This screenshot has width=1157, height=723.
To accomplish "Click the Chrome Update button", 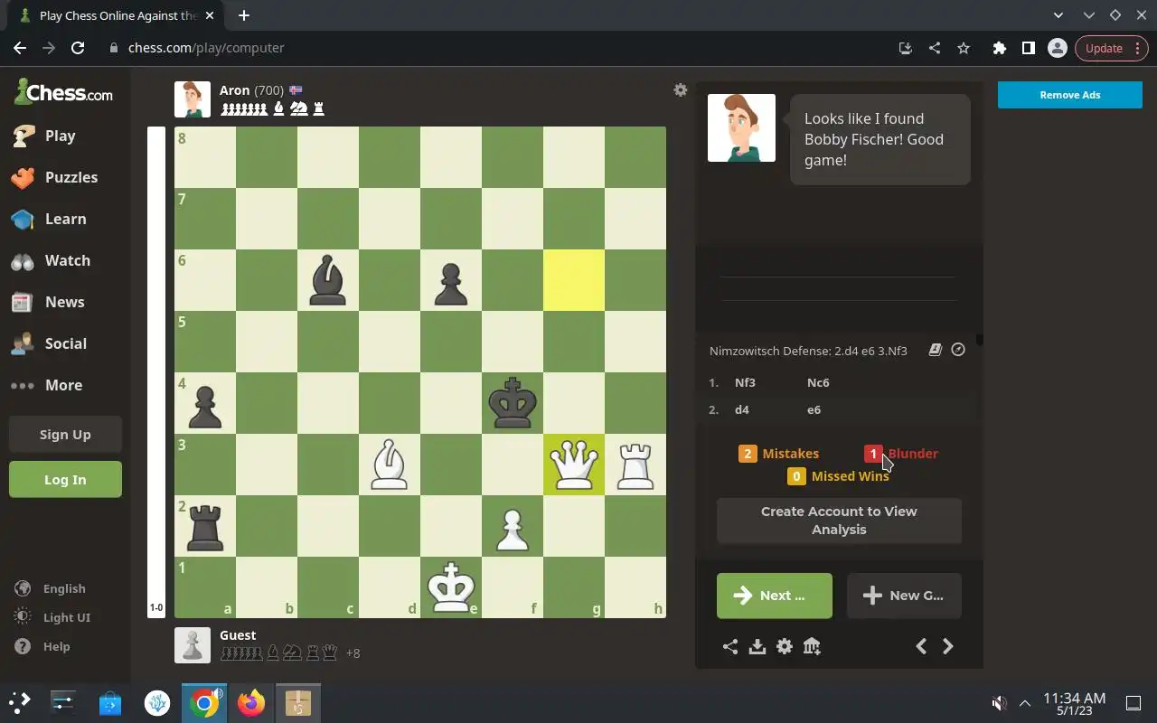I will [x=1111, y=48].
